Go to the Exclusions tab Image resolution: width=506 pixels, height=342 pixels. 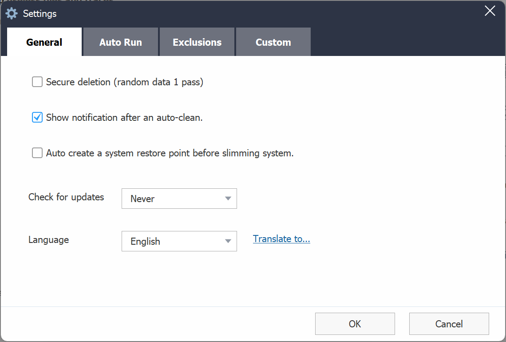pyautogui.click(x=197, y=42)
